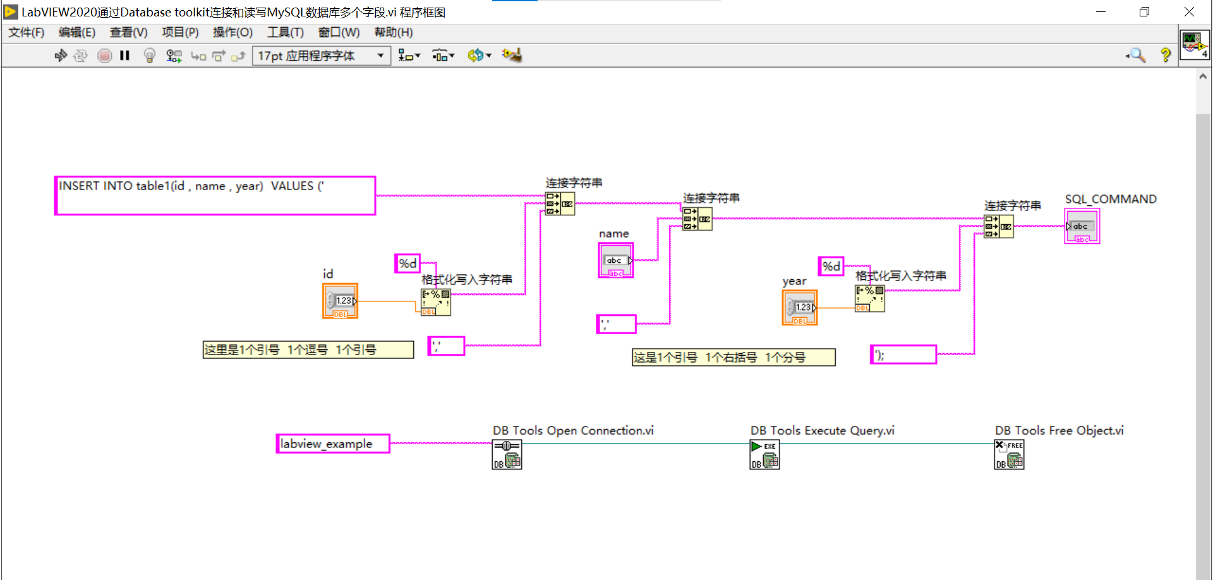The image size is (1213, 580).
Task: Click Retain Wire Values icon
Action: (x=174, y=56)
